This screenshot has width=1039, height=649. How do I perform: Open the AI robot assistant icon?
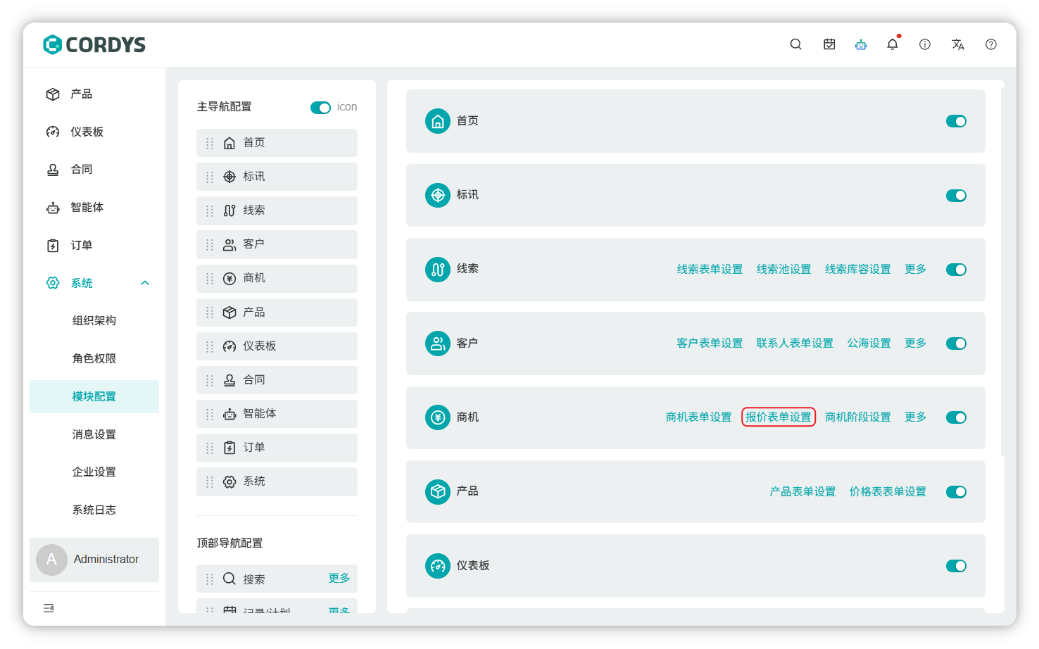coord(861,44)
